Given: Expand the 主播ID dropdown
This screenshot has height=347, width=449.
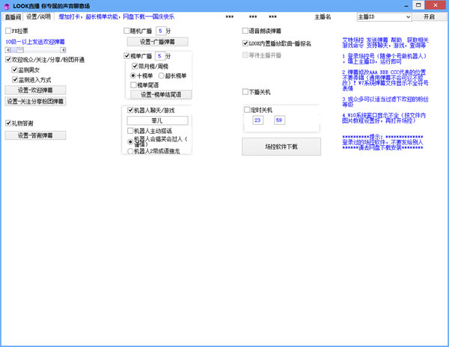Looking at the screenshot, I should [408, 17].
